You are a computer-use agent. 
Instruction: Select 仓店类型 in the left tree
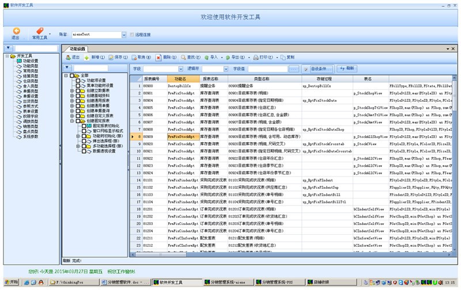[x=30, y=81]
